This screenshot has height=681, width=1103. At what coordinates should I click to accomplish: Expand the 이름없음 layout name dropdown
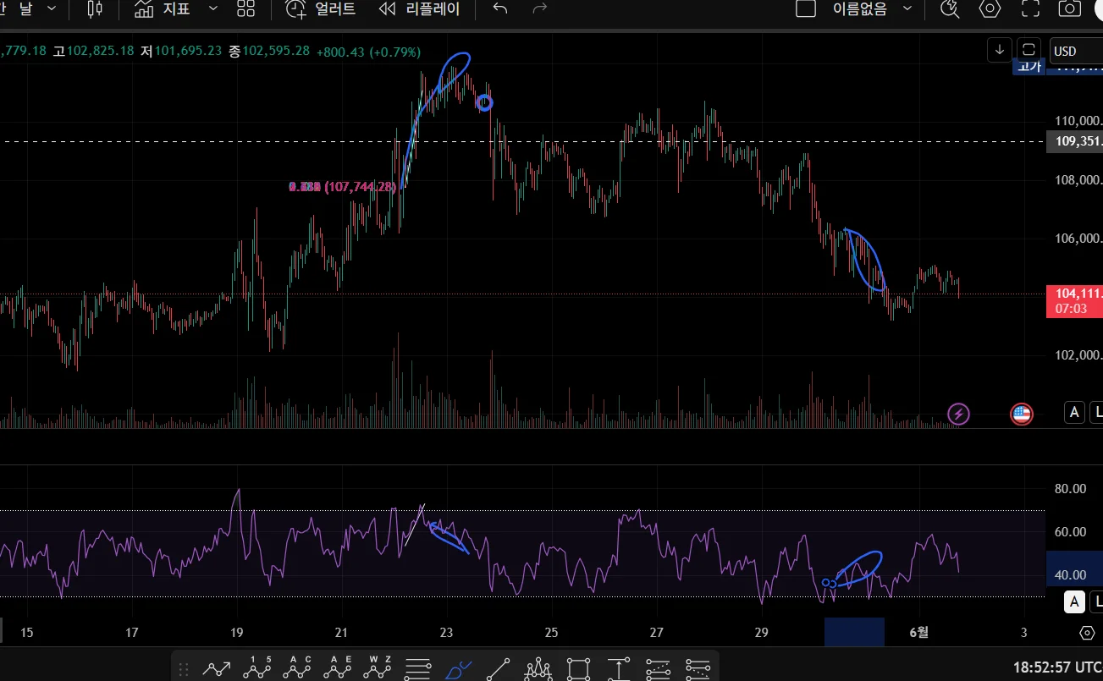pos(907,9)
